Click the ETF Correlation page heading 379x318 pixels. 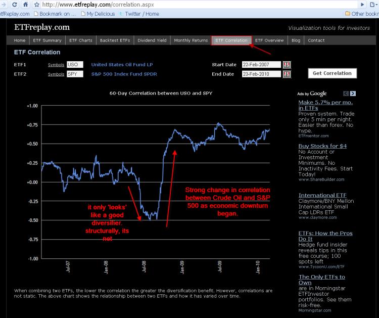37,52
